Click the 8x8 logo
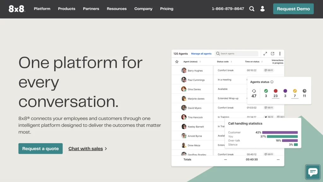323x182 pixels. [x=16, y=9]
